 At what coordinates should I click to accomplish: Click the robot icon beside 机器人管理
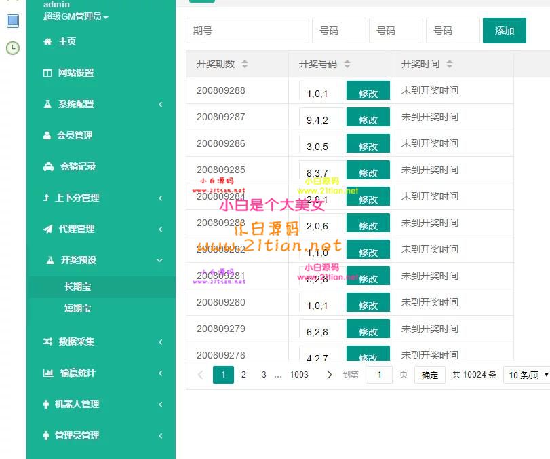pos(46,404)
